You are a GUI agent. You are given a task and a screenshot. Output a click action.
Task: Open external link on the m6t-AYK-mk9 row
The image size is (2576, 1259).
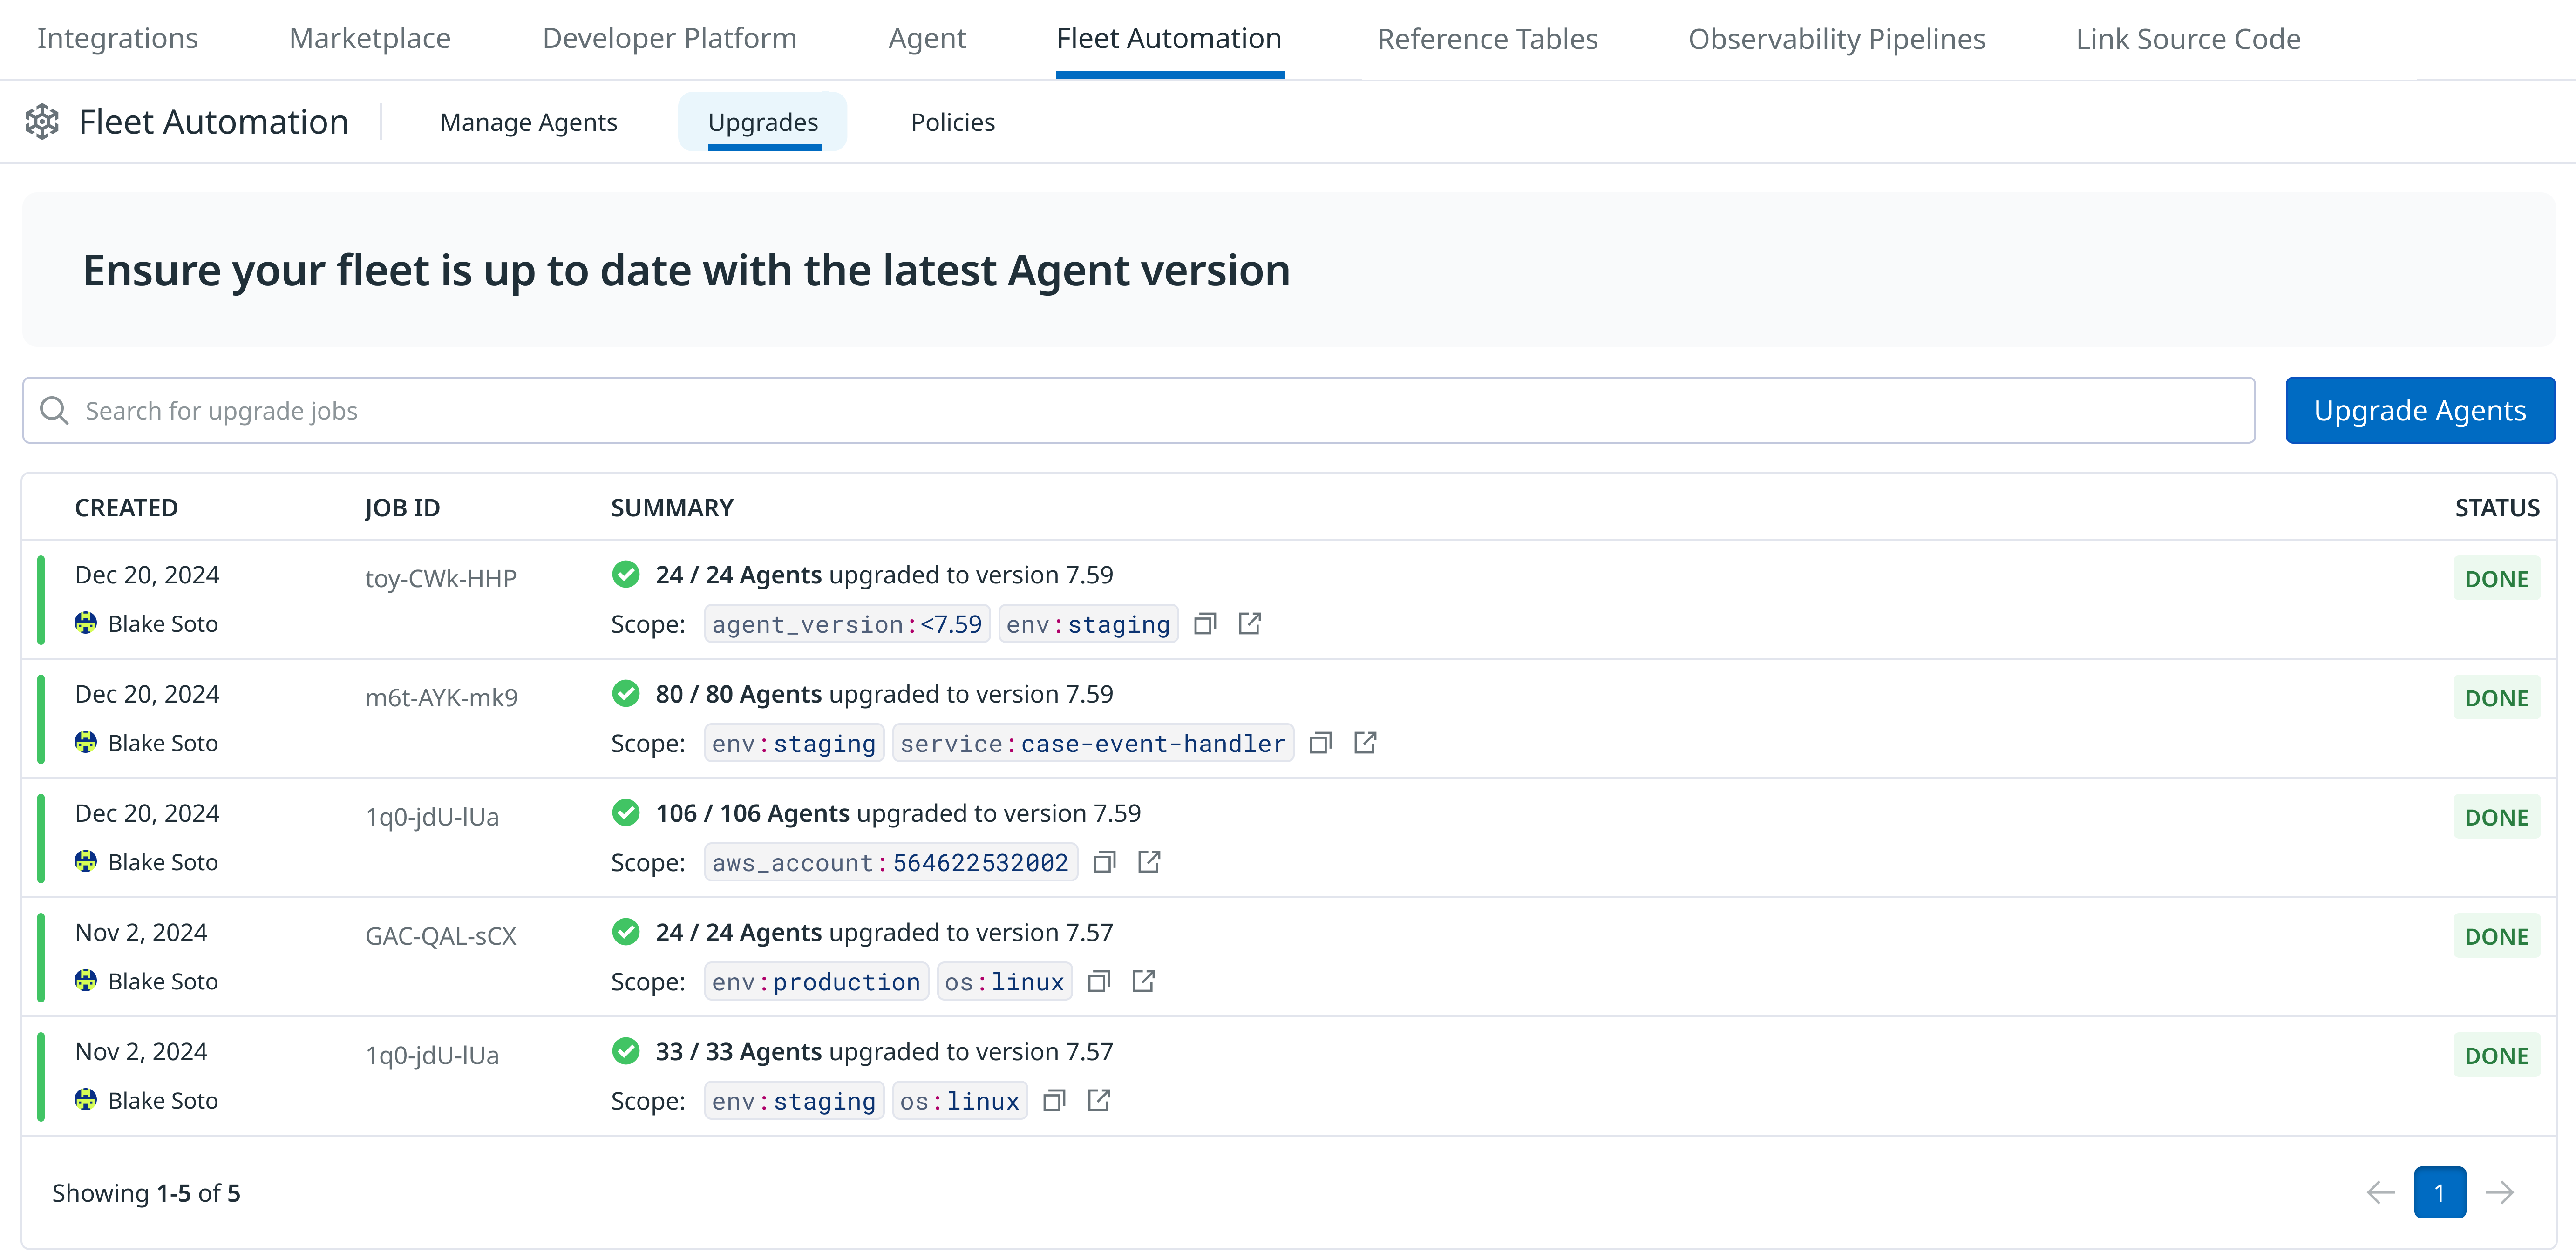[1366, 743]
